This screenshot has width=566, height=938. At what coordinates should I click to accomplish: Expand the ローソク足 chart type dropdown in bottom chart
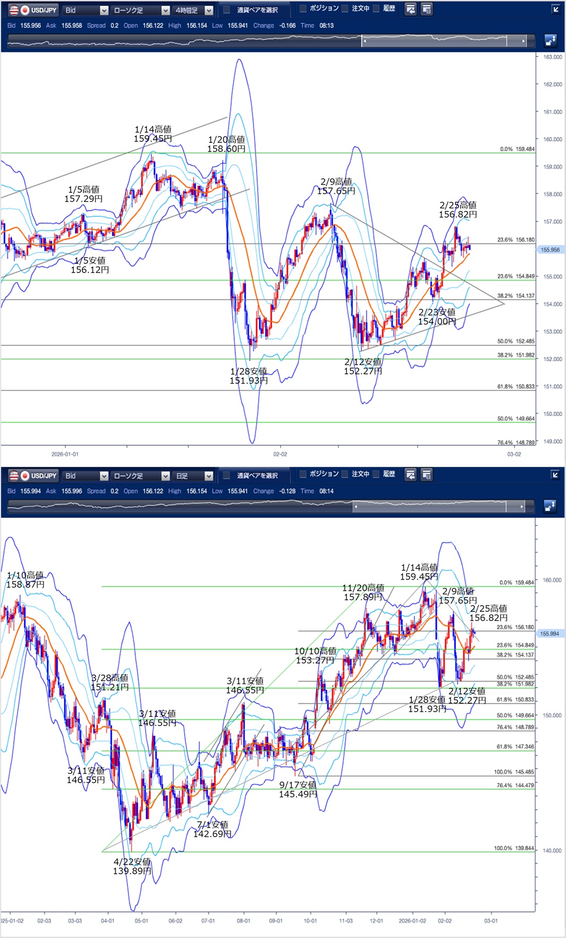pos(140,476)
